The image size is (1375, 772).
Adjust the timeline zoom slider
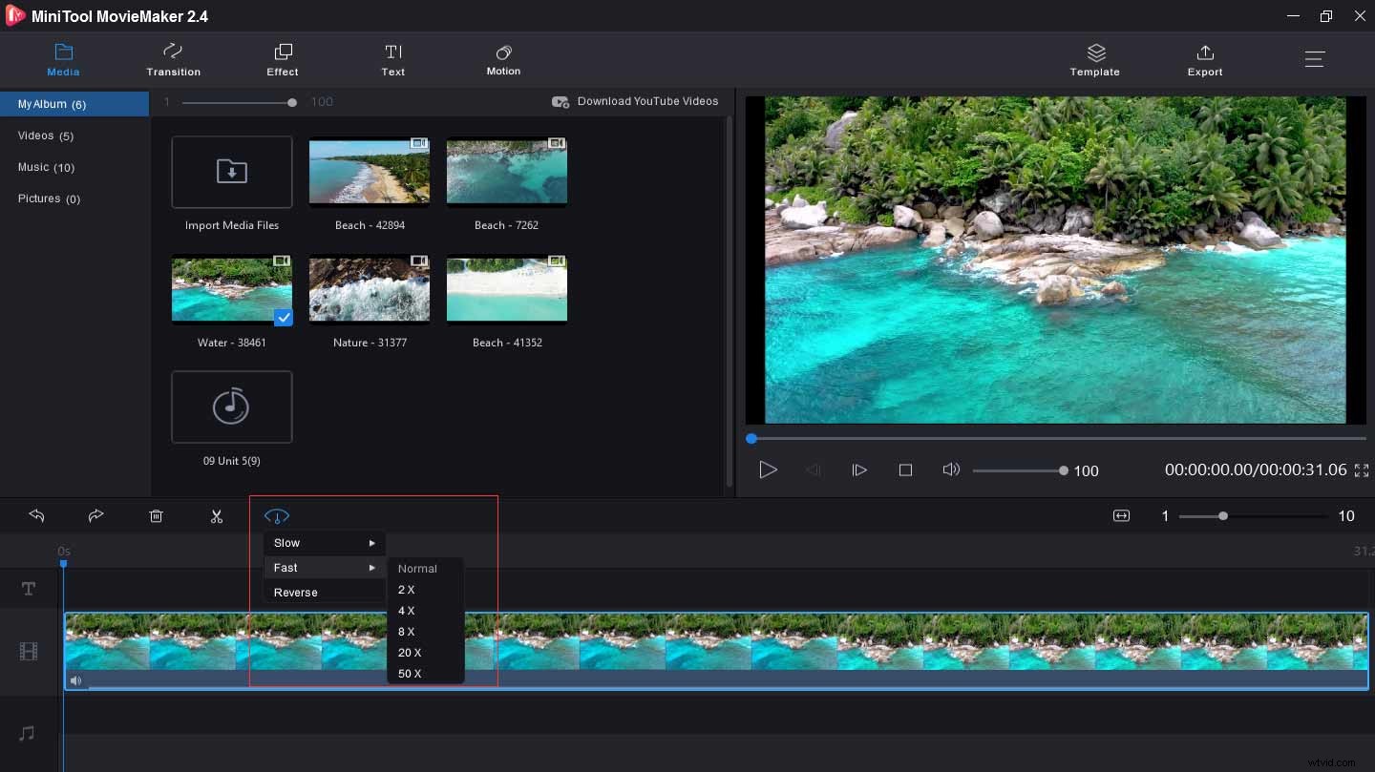(1223, 515)
